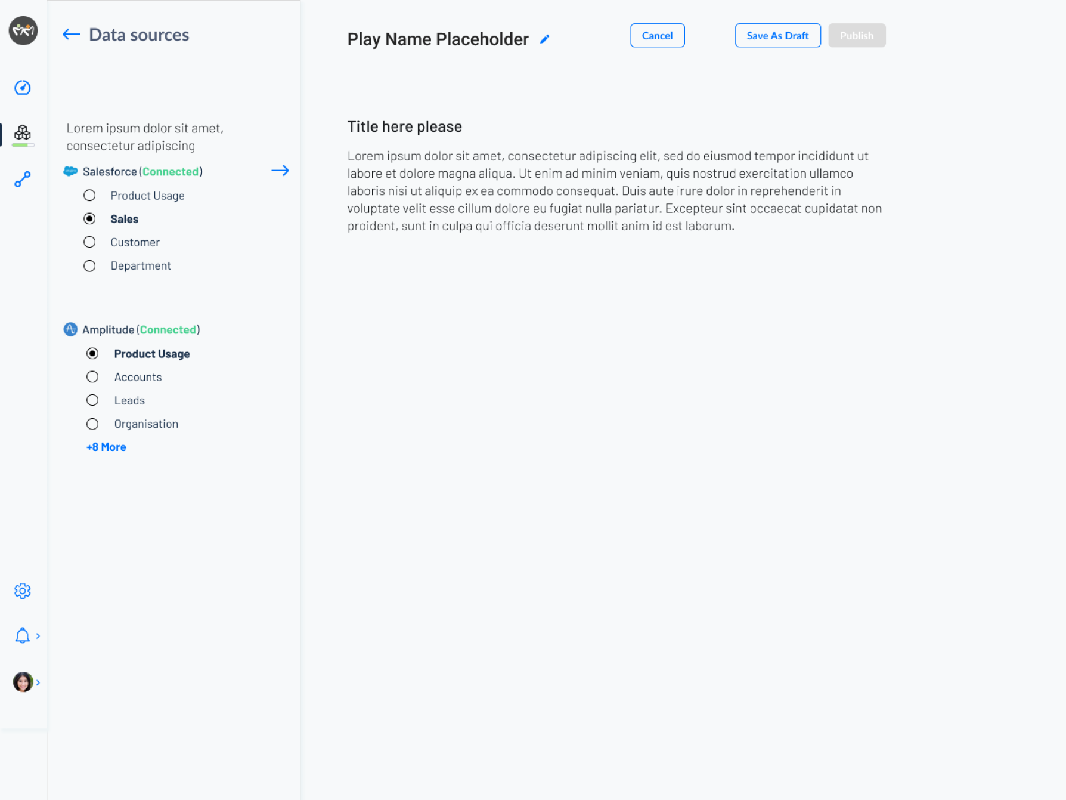Open the dashboard gauge icon in sidebar
The image size is (1066, 800).
(x=23, y=88)
